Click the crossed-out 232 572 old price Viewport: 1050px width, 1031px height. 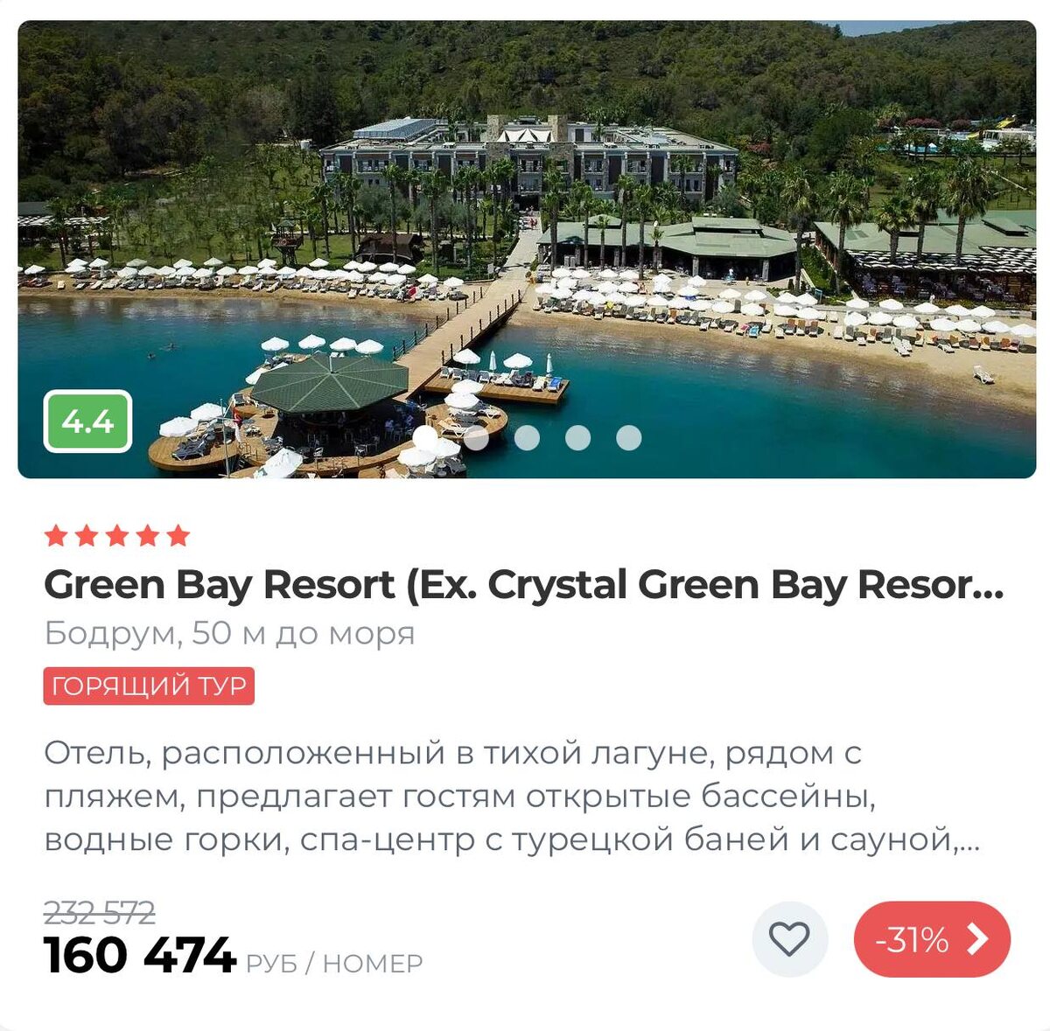[x=100, y=913]
